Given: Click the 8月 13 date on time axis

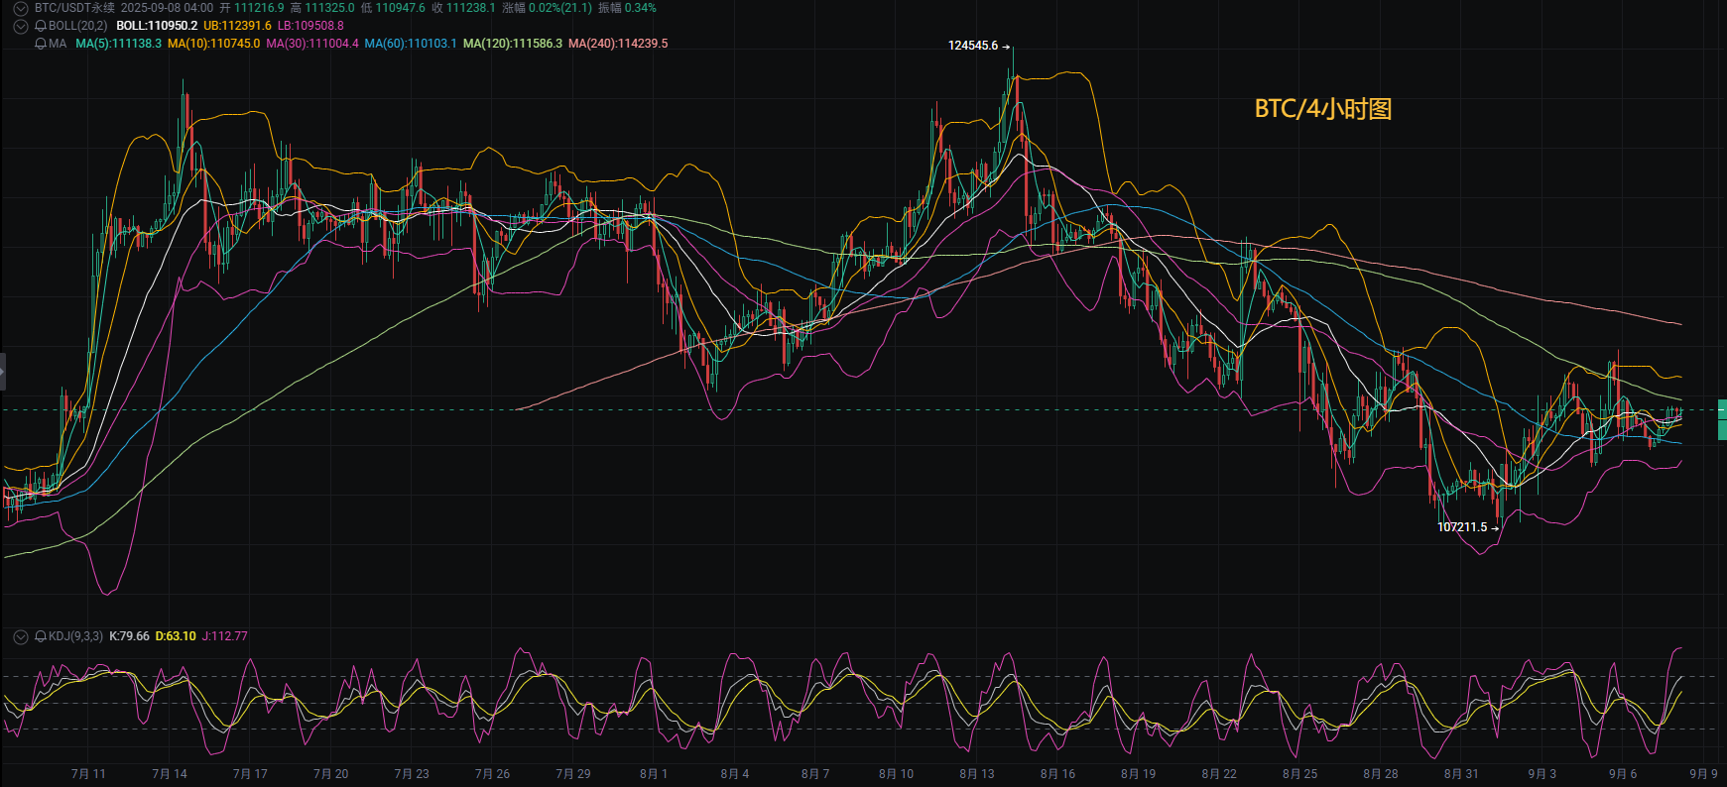Looking at the screenshot, I should coord(977,774).
